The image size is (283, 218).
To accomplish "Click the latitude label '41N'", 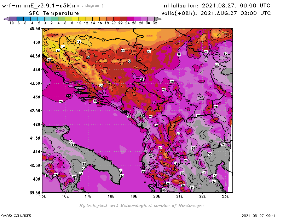I will point(37,152).
